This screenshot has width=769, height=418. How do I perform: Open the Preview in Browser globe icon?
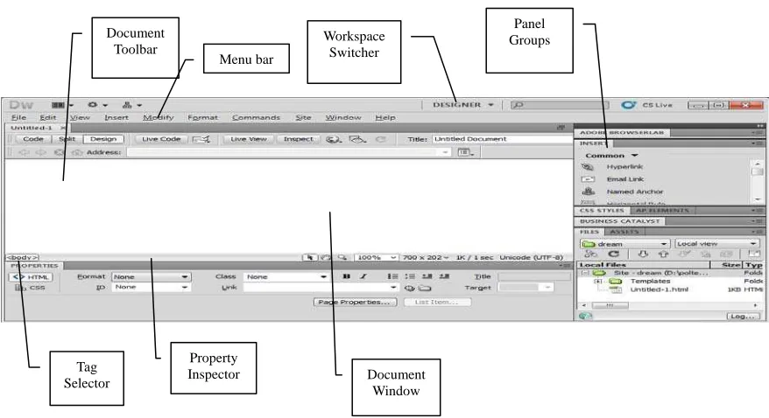coord(334,140)
